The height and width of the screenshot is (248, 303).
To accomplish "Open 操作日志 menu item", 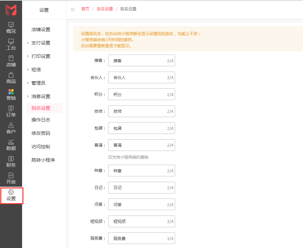I will pos(41,120).
